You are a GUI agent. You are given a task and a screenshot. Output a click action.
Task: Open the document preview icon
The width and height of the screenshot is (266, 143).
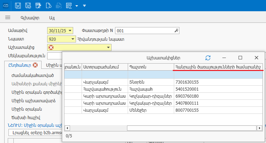click(49, 6)
